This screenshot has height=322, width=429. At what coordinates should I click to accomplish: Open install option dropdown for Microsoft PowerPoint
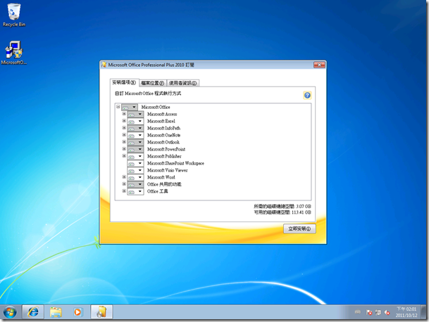(135, 149)
